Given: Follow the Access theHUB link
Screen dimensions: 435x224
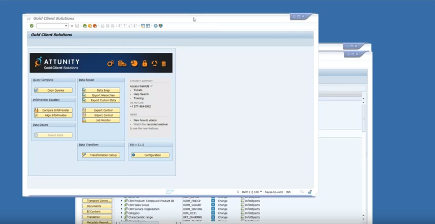Looking at the screenshot, I should click(x=140, y=86).
